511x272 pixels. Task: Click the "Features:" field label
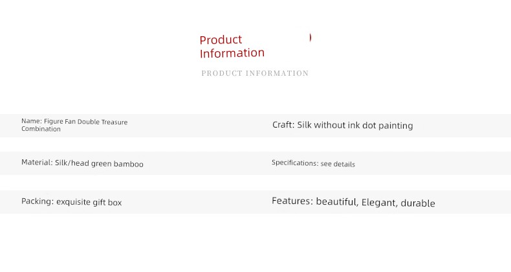(x=292, y=201)
